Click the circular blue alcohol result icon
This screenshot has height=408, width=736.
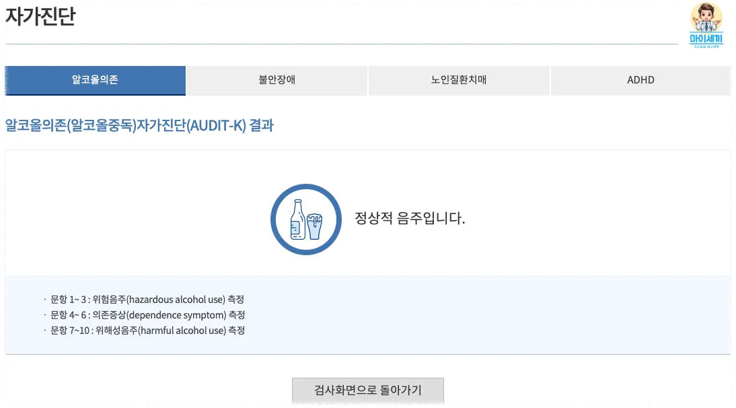coord(306,219)
